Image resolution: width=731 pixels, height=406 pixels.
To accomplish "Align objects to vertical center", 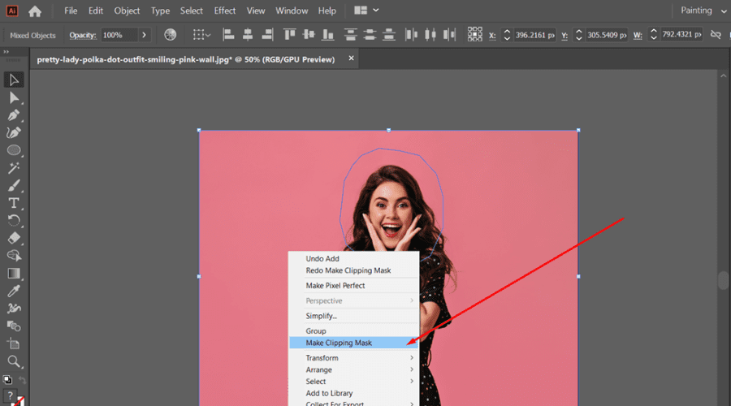I will pos(309,34).
